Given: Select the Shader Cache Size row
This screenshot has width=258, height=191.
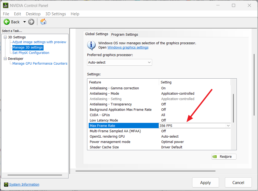Looking at the screenshot, I should click(x=159, y=147).
